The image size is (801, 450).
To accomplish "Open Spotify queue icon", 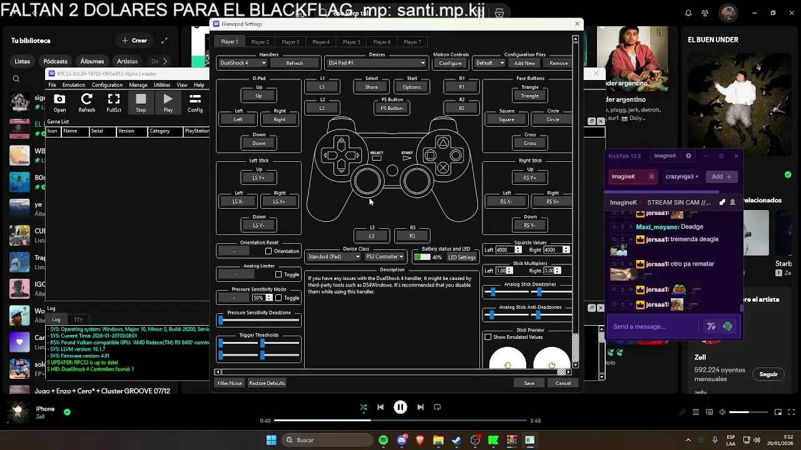I will [x=696, y=412].
